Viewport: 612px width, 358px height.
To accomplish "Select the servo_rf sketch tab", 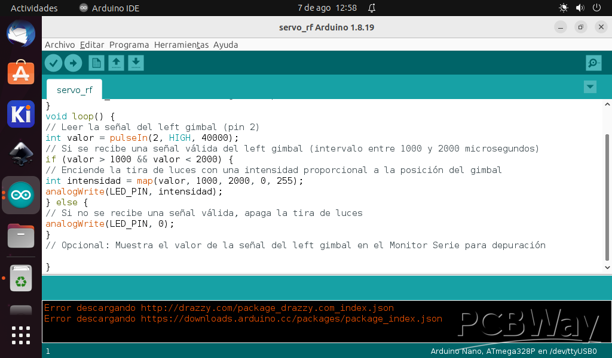I will coord(74,89).
